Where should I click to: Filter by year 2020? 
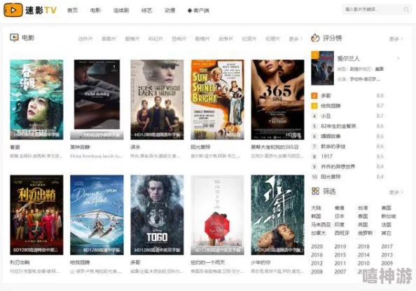coord(317,247)
